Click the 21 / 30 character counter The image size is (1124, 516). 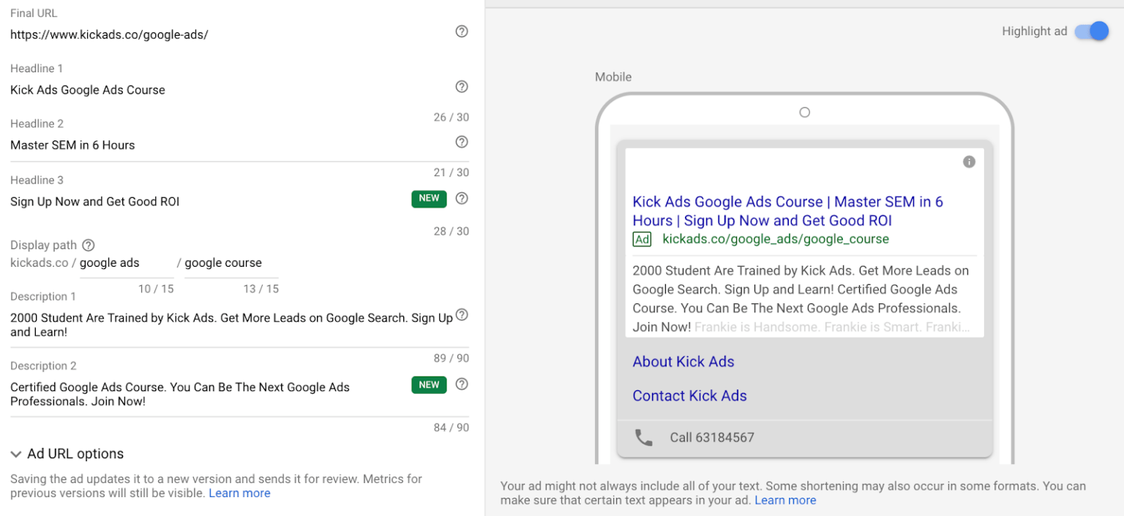452,172
